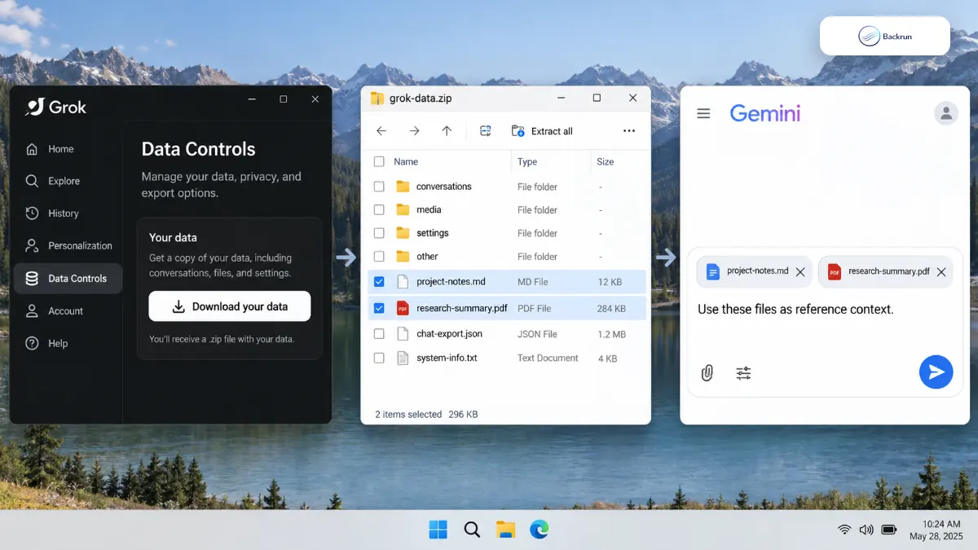Click the Backrun logo badge
The width and height of the screenshot is (978, 550).
(x=885, y=36)
